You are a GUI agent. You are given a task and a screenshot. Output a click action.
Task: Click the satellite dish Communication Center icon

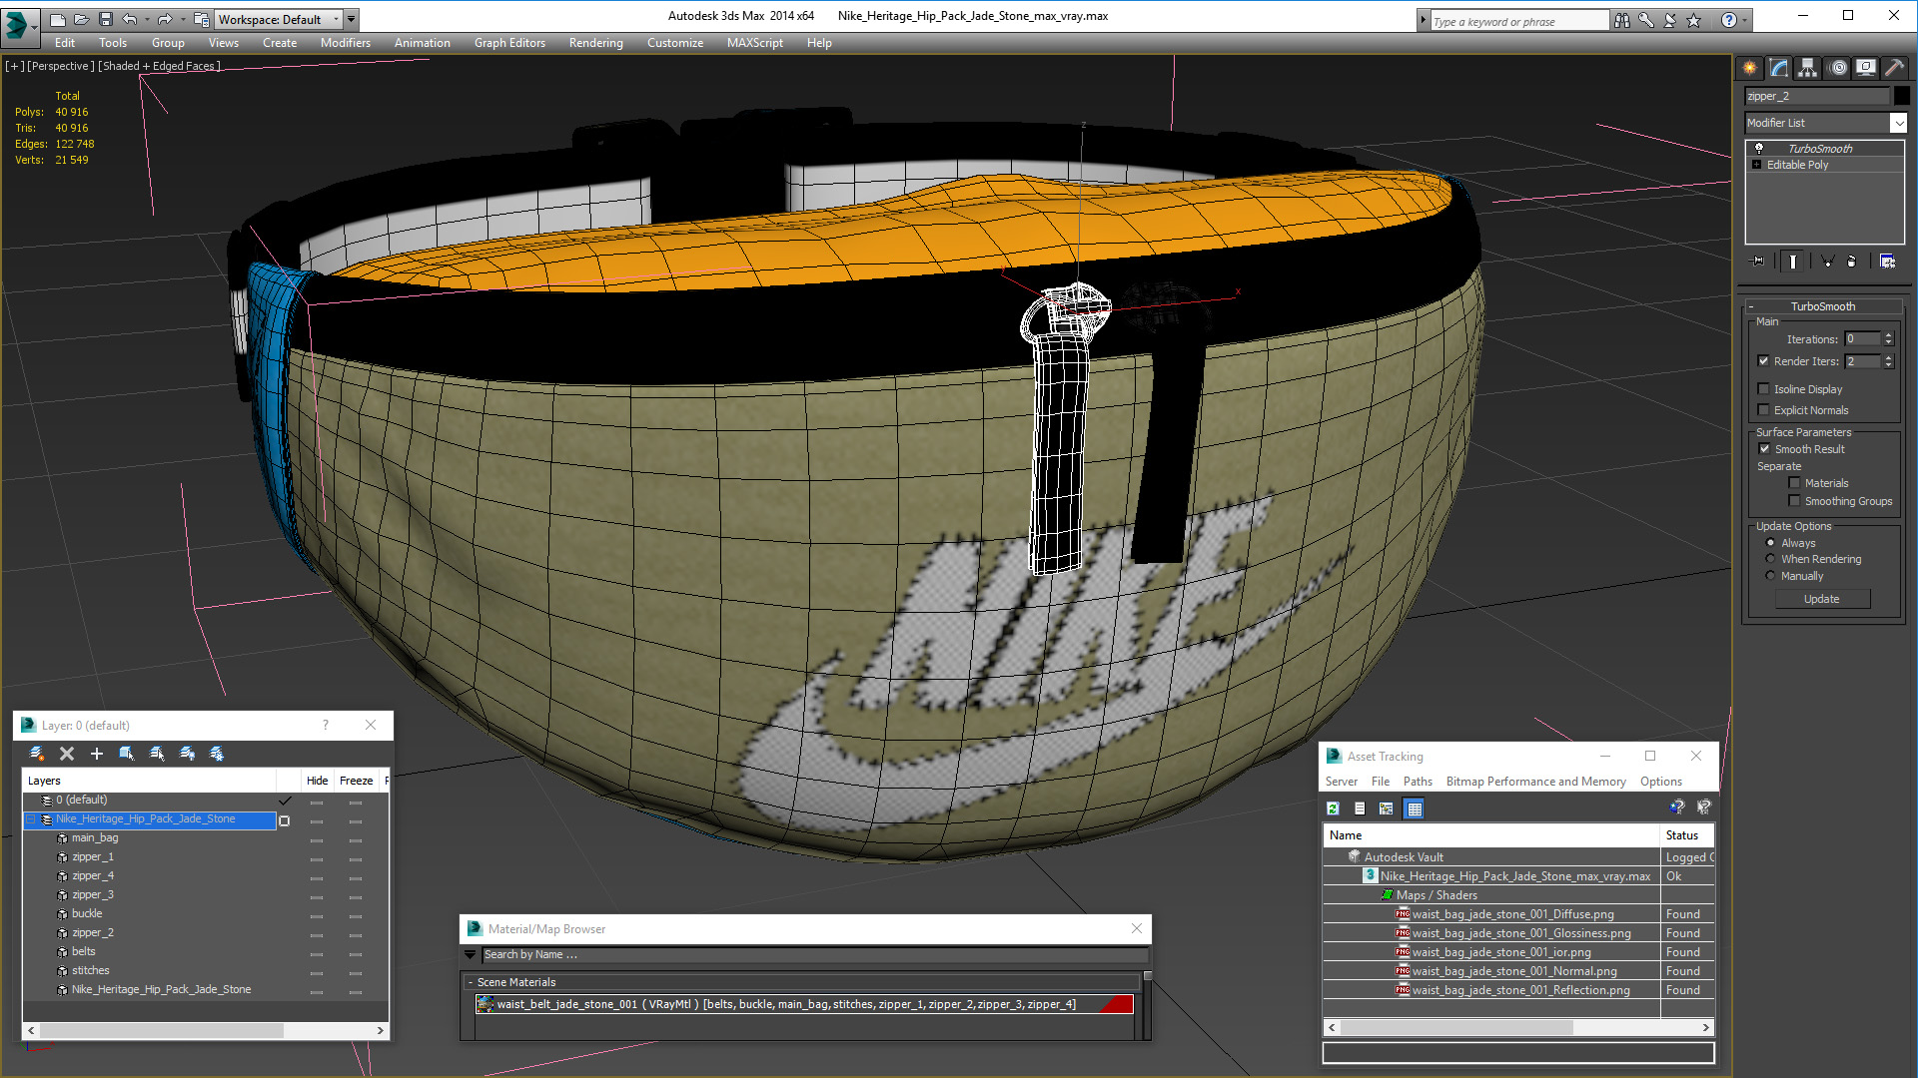1670,20
